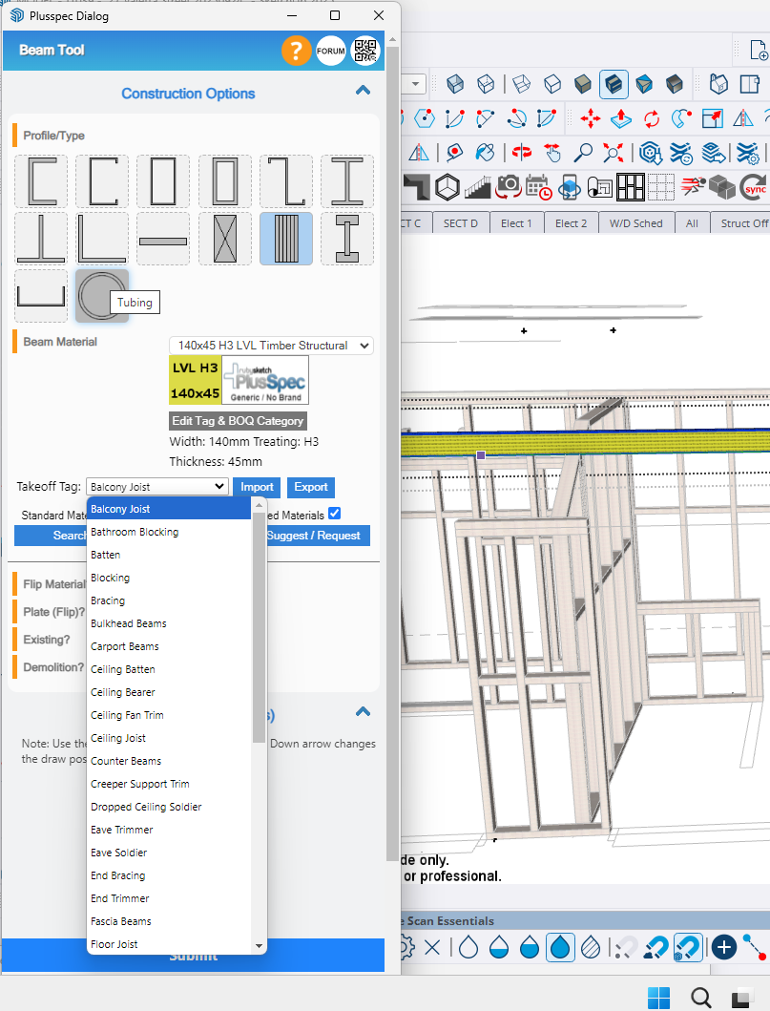Image resolution: width=770 pixels, height=1011 pixels.
Task: Click the sync icon in toolbar
Action: (755, 186)
